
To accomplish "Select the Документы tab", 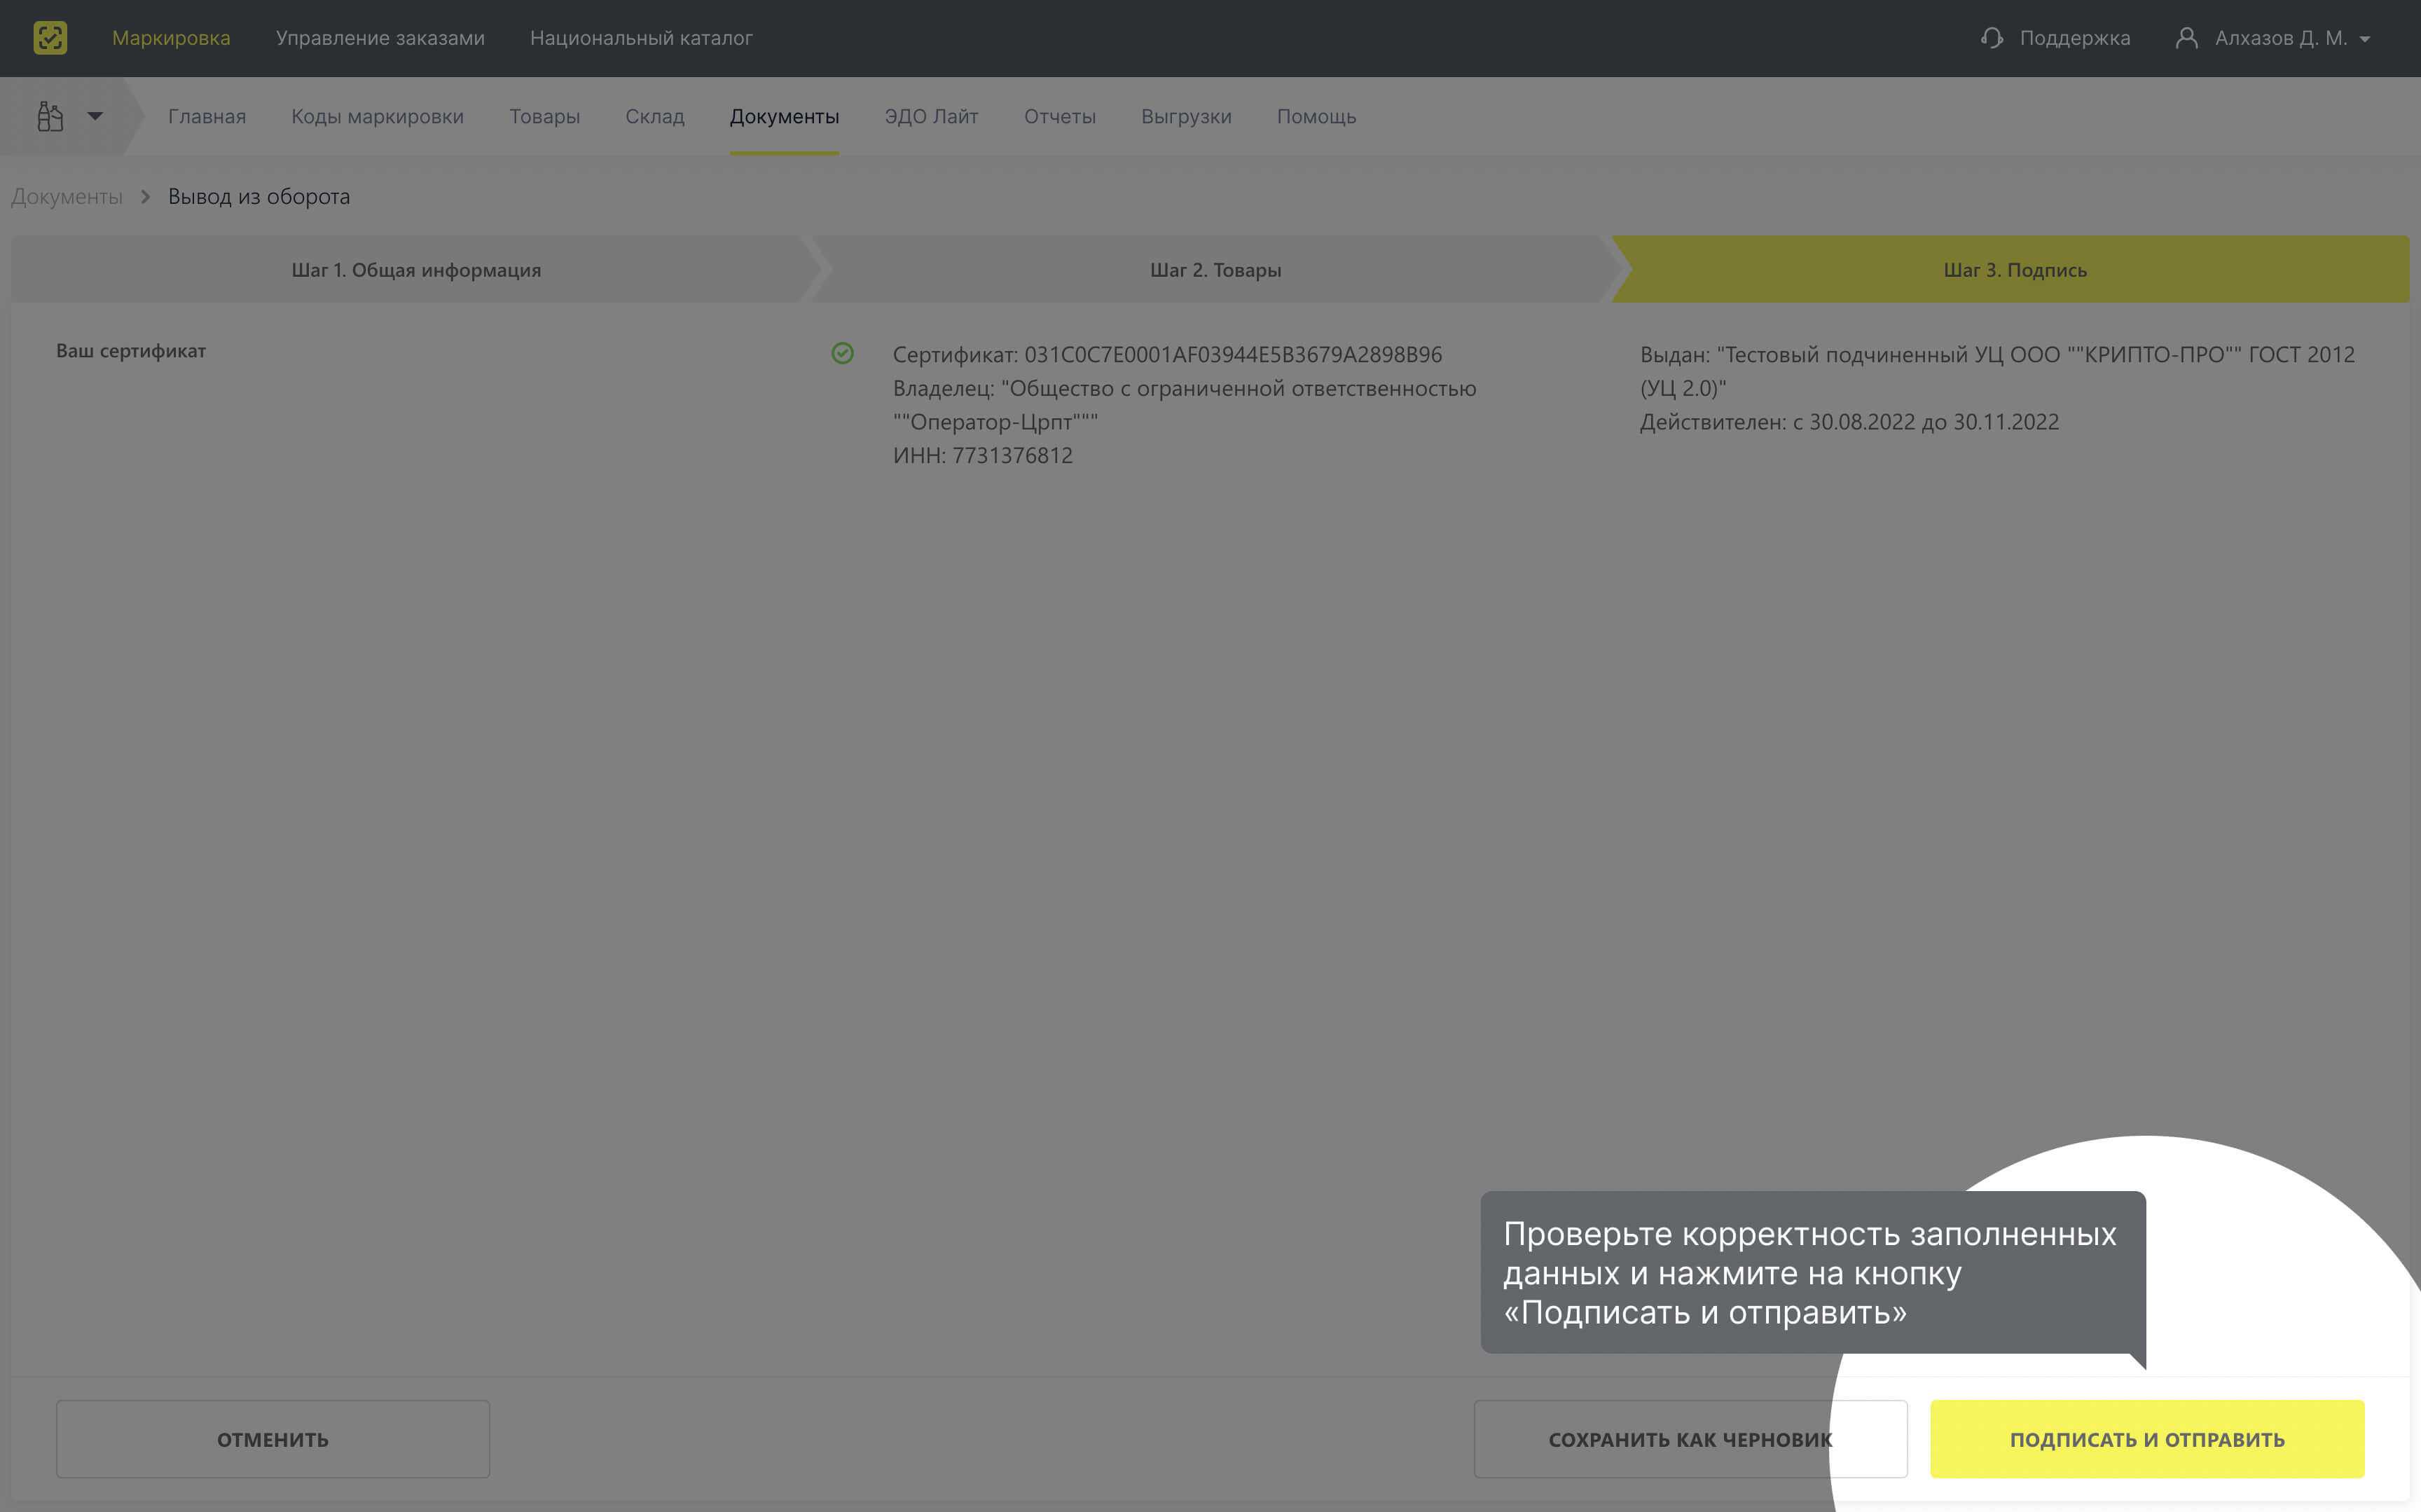I will point(784,116).
